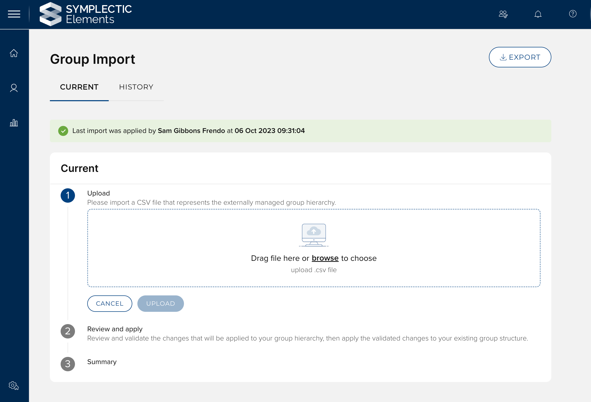Screen dimensions: 591x402
Task: Select step 3 Summary circle
Action: tap(68, 364)
